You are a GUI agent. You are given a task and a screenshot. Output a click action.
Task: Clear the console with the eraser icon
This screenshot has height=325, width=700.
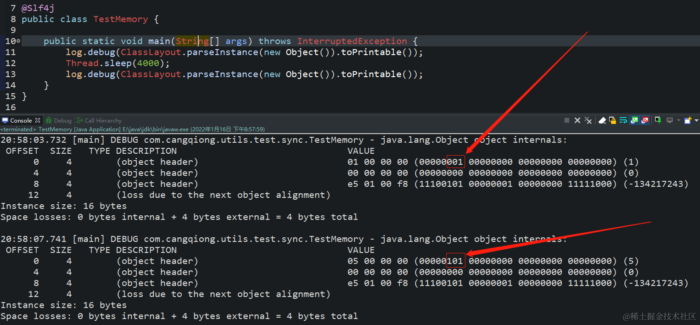602,120
